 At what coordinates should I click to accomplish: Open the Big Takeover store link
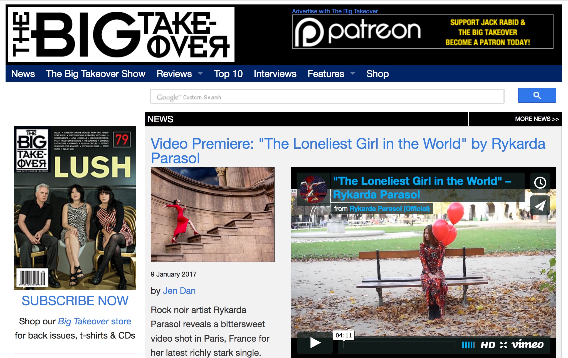[94, 321]
